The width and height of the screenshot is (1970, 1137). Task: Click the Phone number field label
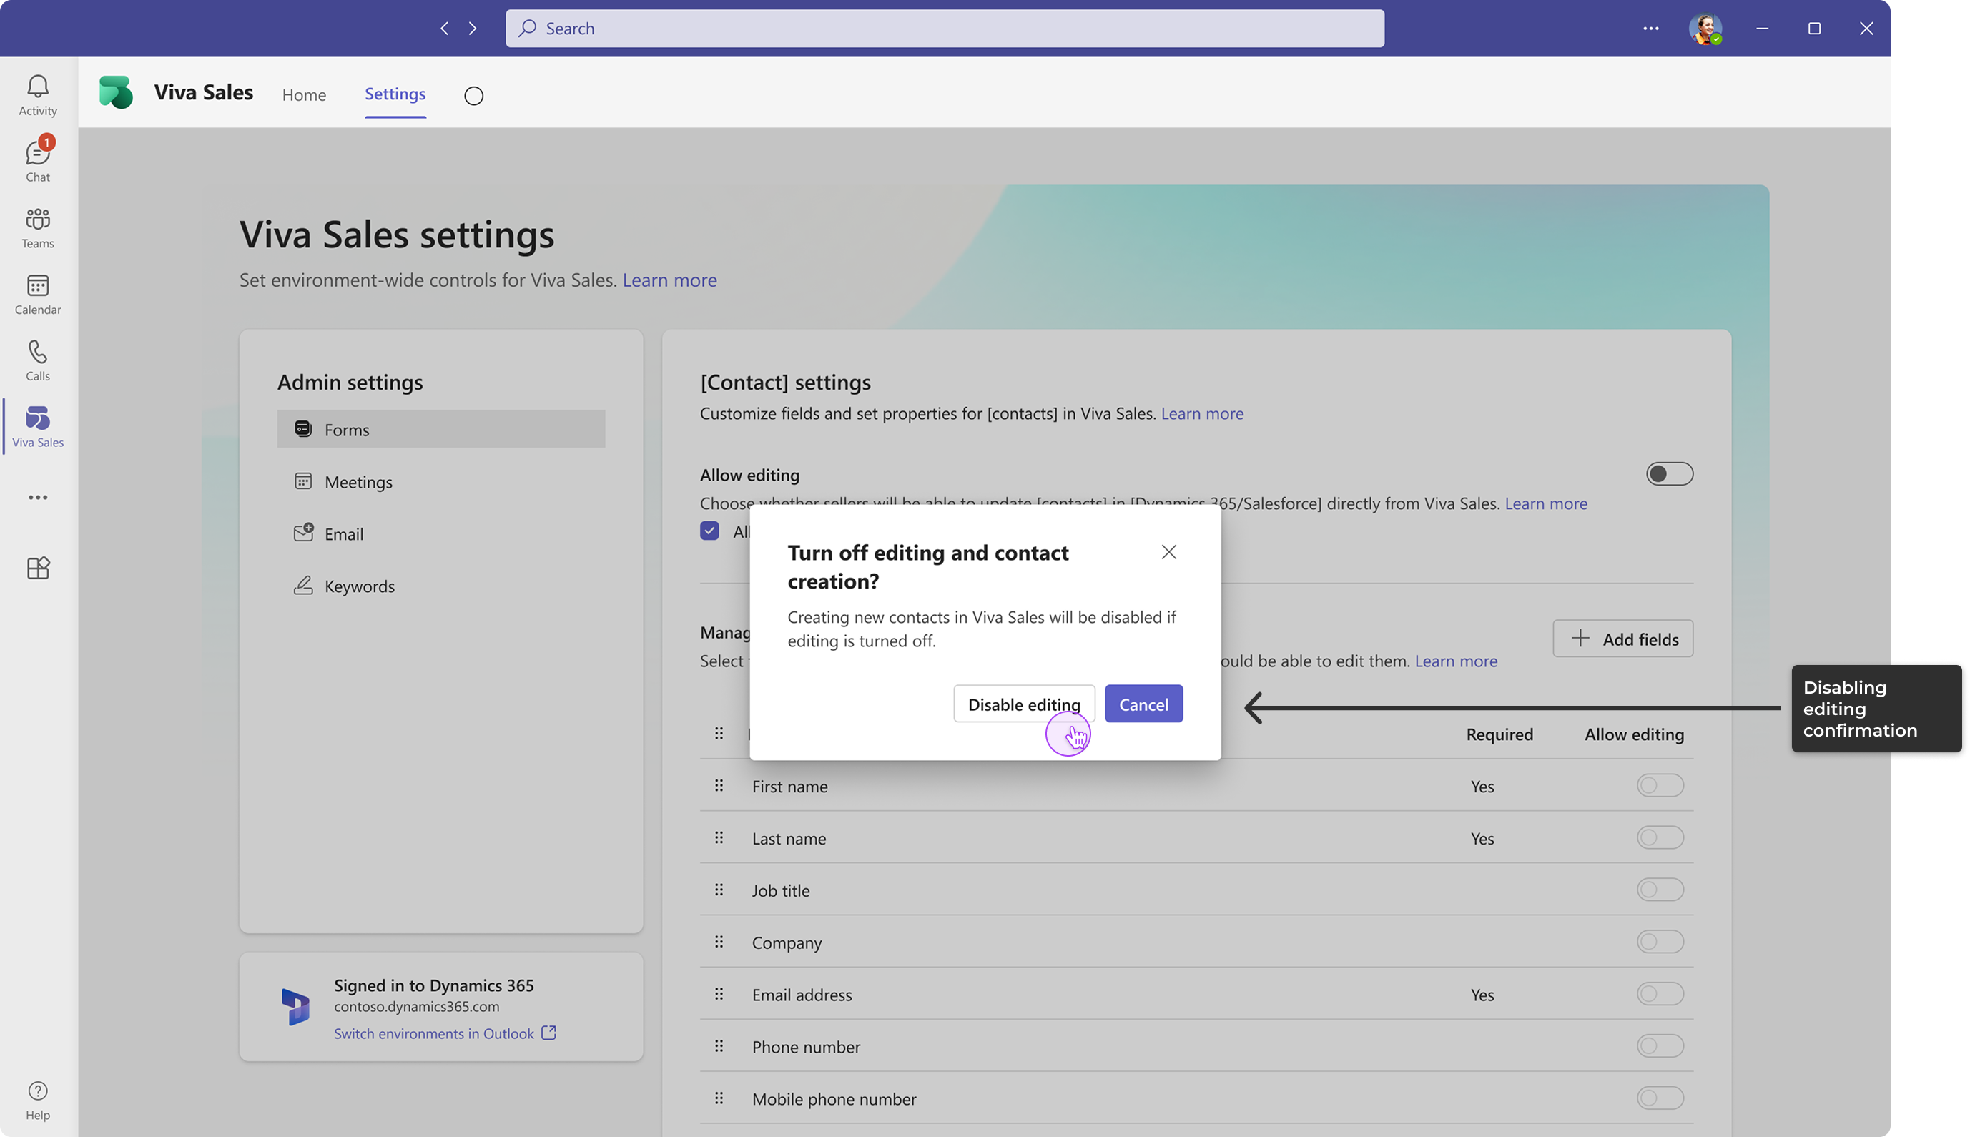tap(806, 1046)
